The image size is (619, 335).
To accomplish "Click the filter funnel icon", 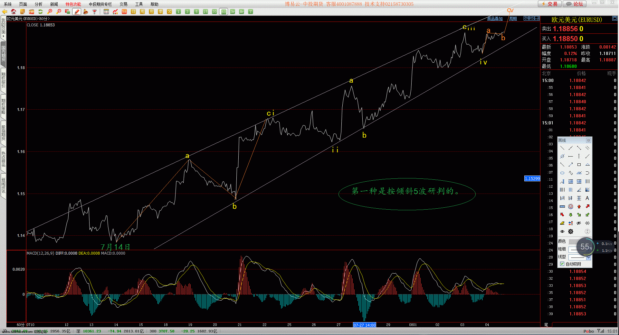I will (x=95, y=12).
